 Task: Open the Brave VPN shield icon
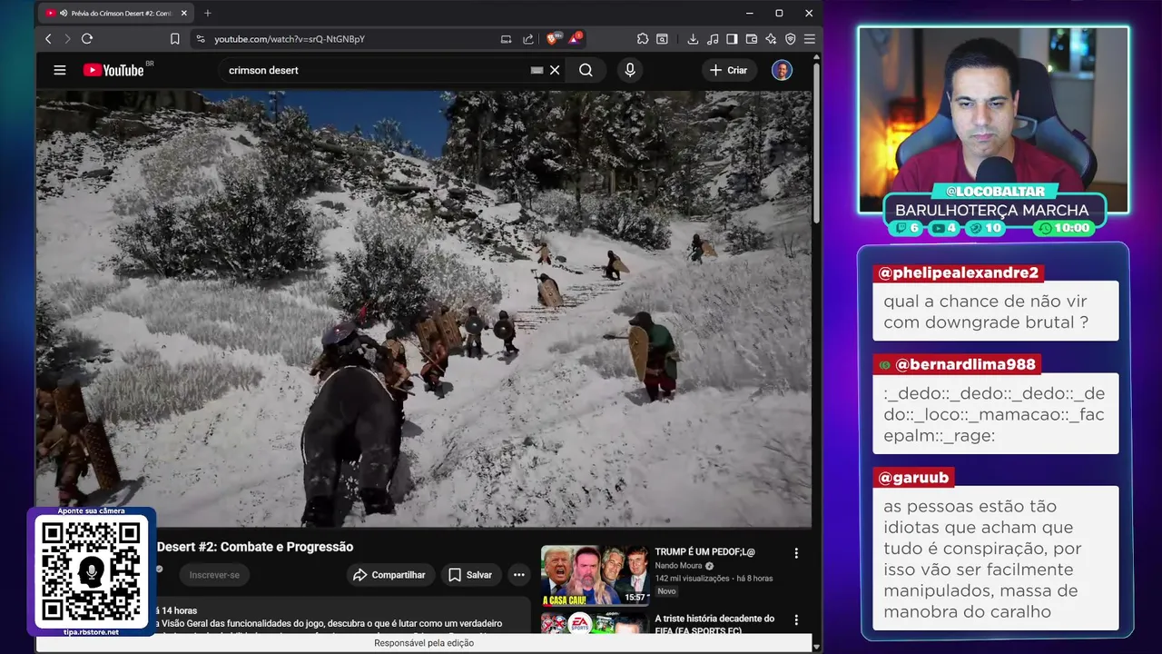tap(790, 39)
